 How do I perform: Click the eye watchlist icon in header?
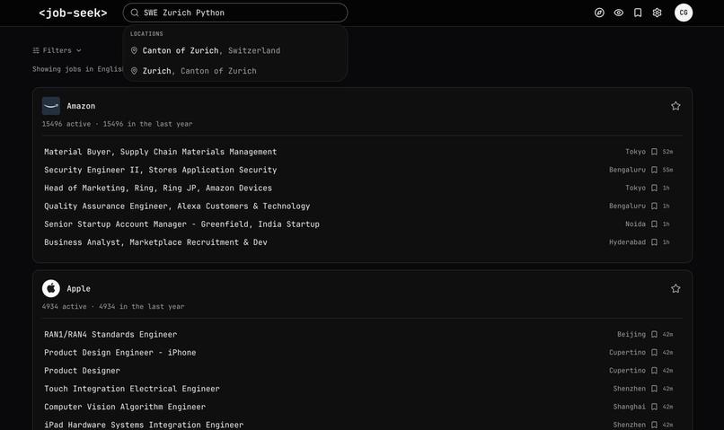[618, 13]
